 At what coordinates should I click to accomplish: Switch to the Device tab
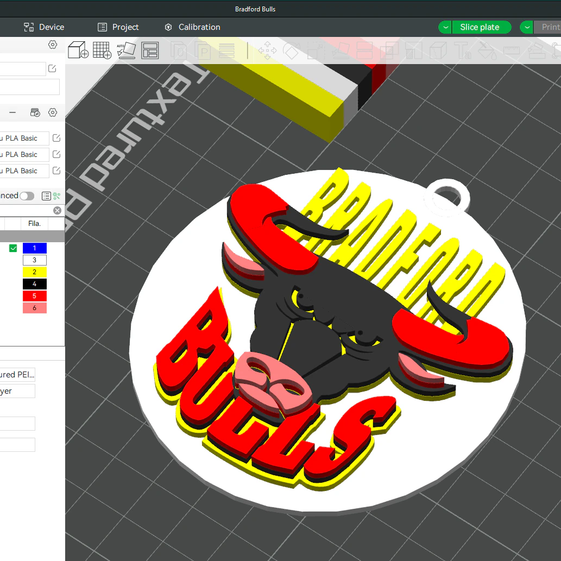tap(44, 27)
